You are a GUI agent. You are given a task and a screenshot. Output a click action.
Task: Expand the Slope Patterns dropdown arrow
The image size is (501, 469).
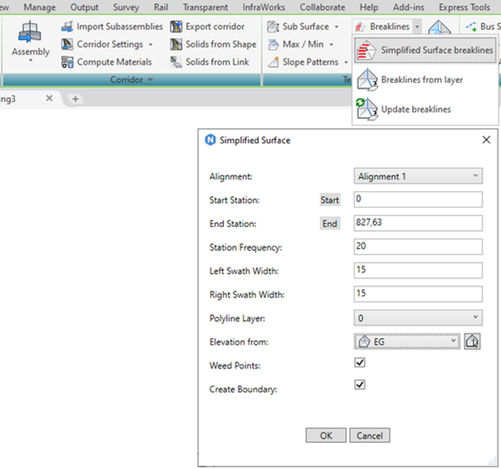pos(346,62)
